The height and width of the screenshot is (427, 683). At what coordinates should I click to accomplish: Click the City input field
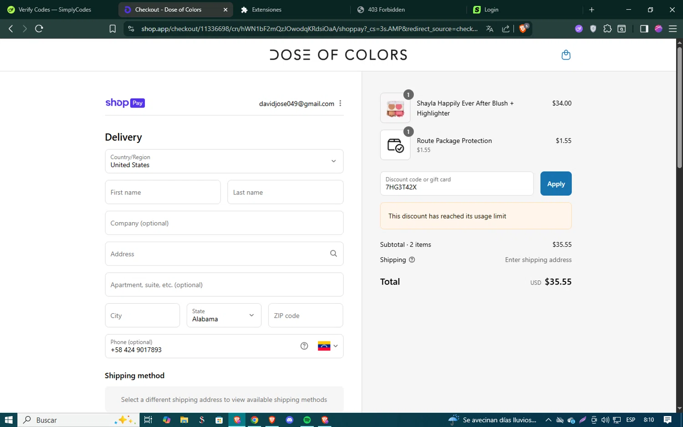pyautogui.click(x=142, y=315)
